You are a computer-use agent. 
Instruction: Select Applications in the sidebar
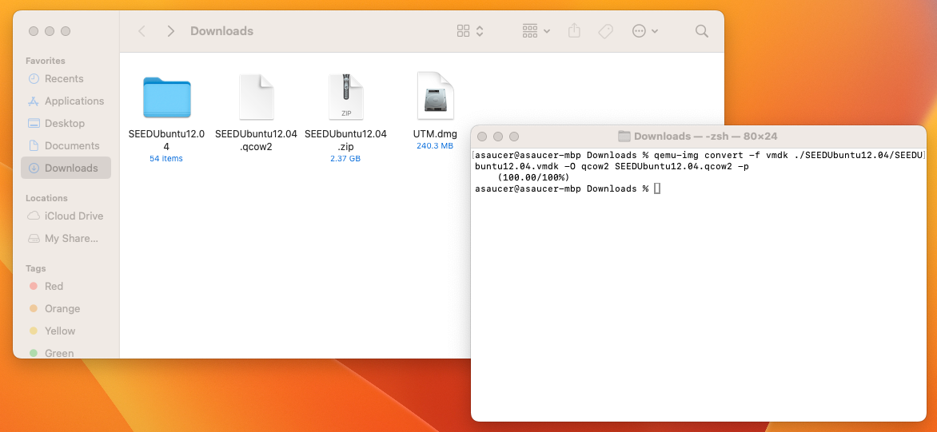(x=74, y=101)
